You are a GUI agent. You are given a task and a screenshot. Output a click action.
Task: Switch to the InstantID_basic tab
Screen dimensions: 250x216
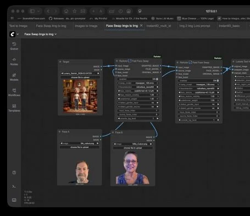coord(229,26)
